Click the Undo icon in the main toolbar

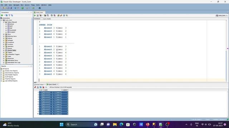15,8
